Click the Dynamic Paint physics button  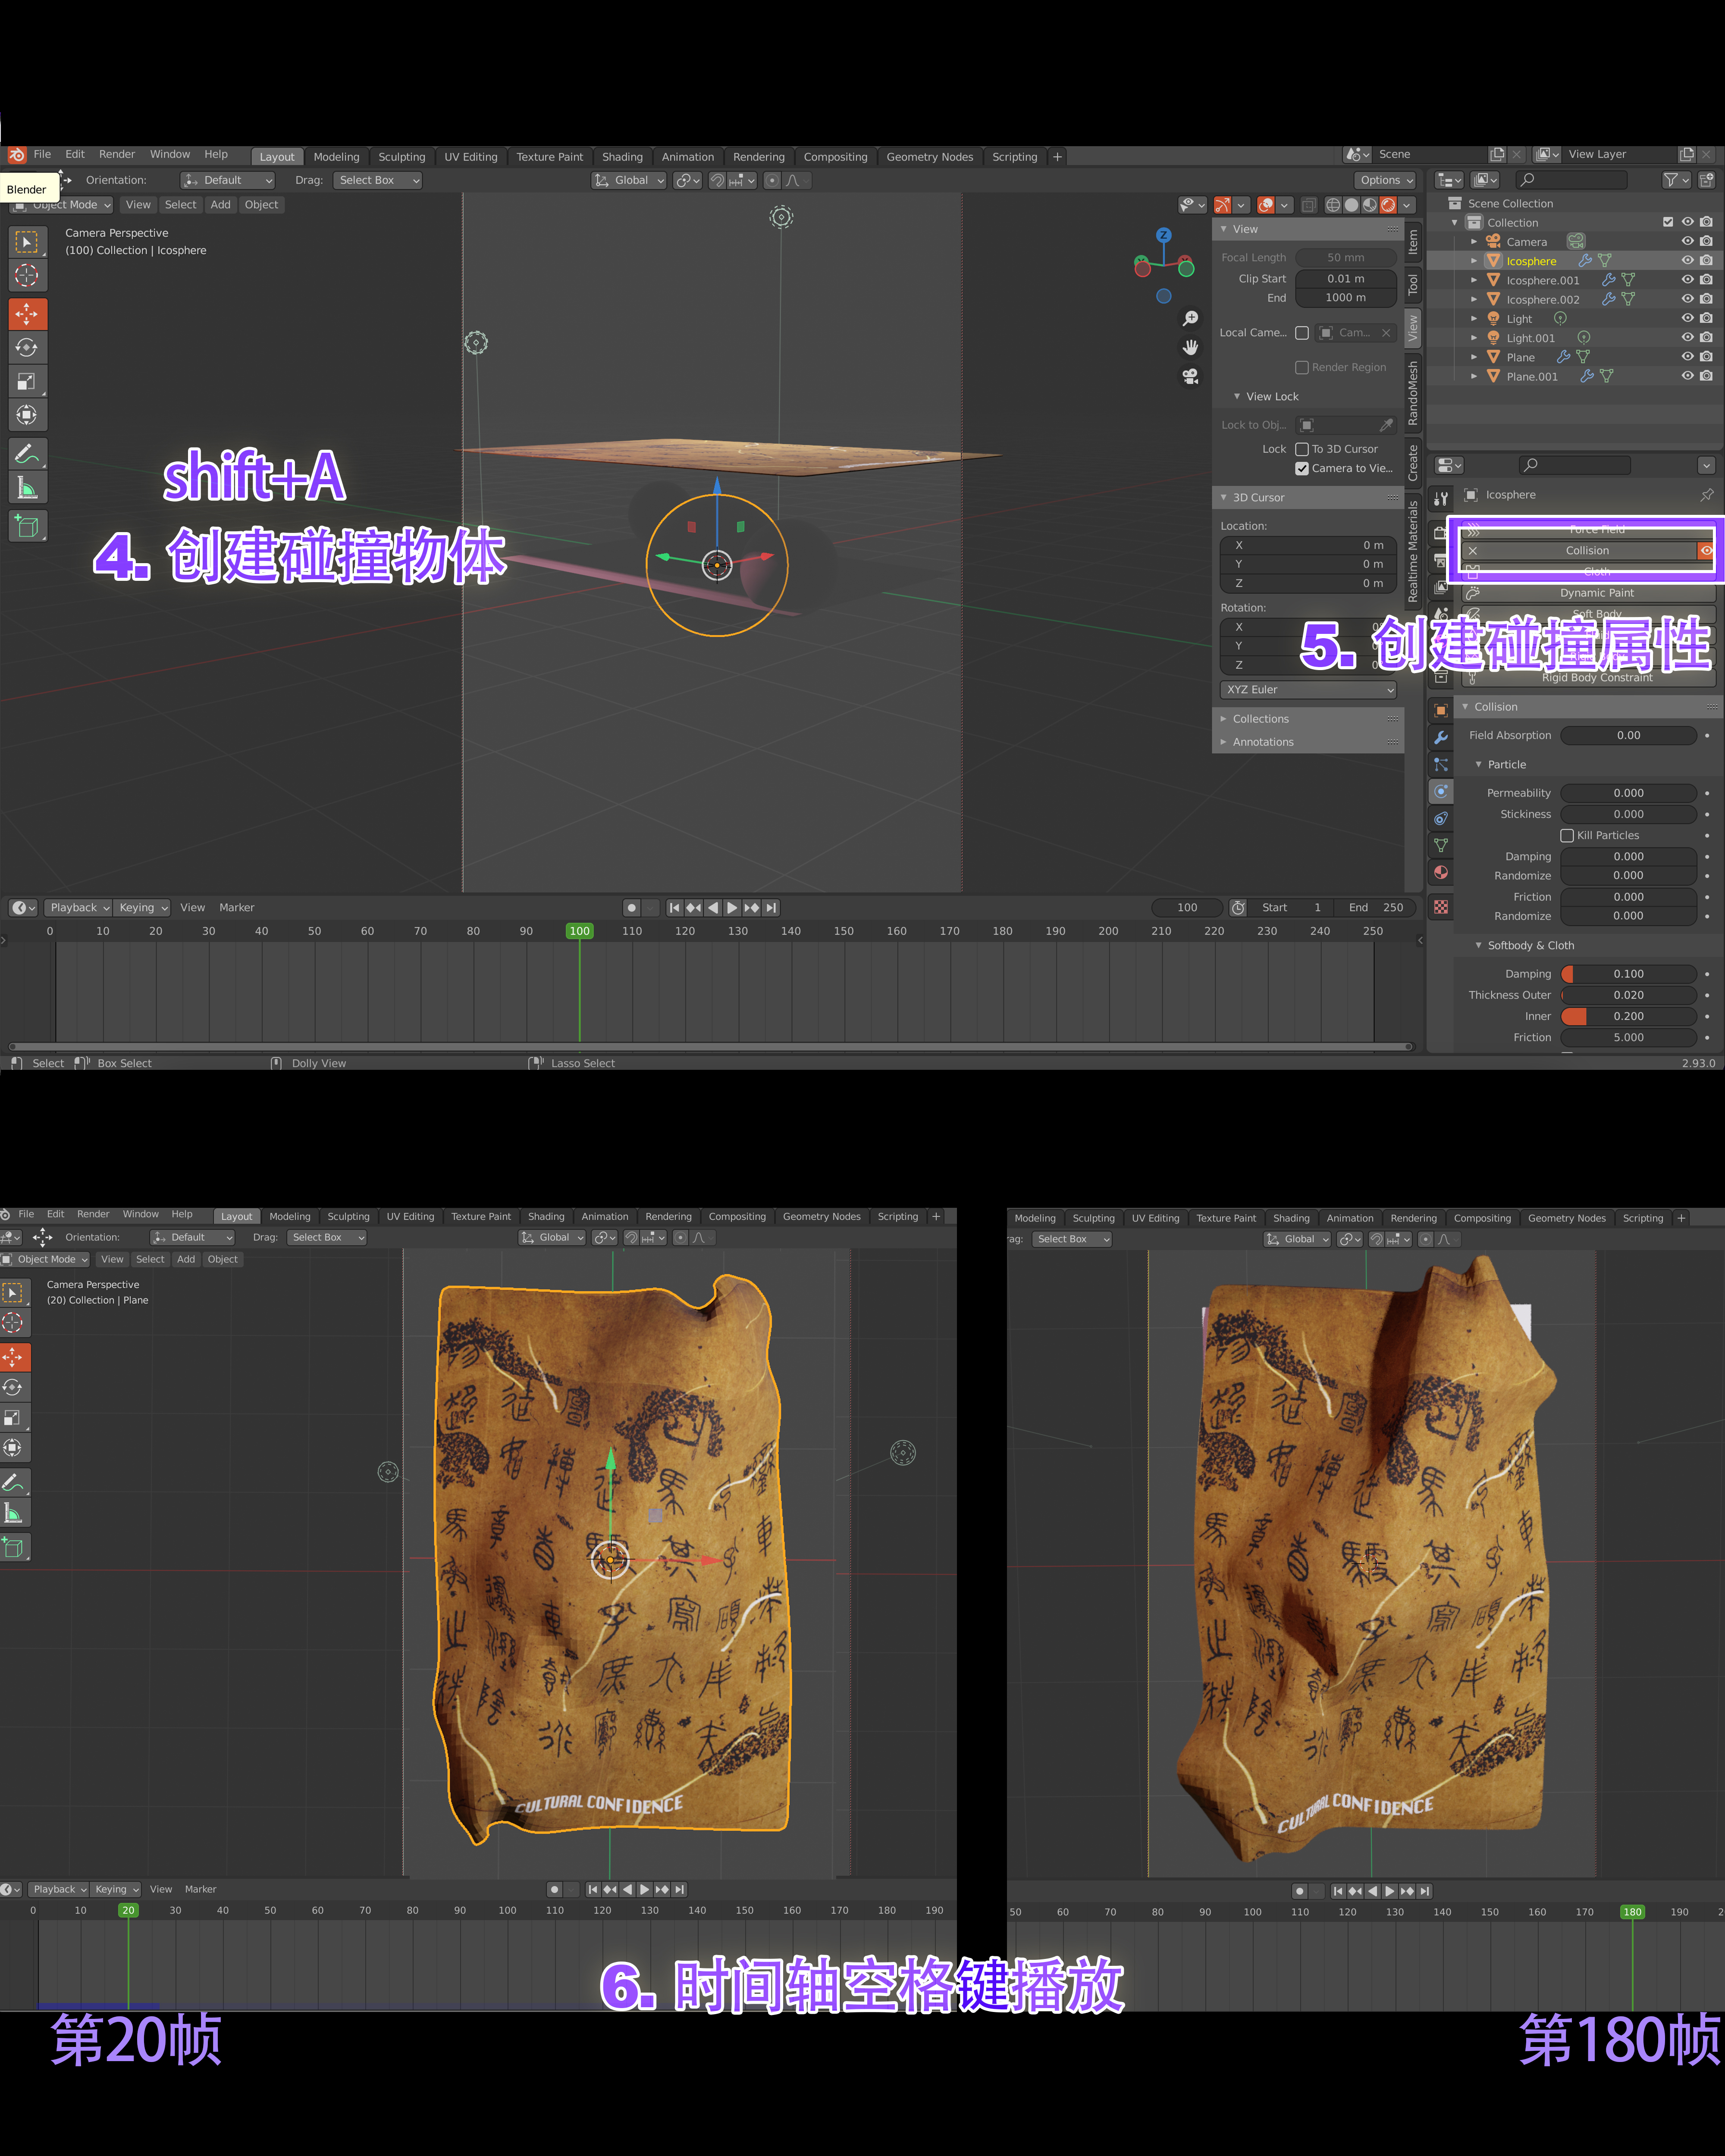click(1596, 593)
